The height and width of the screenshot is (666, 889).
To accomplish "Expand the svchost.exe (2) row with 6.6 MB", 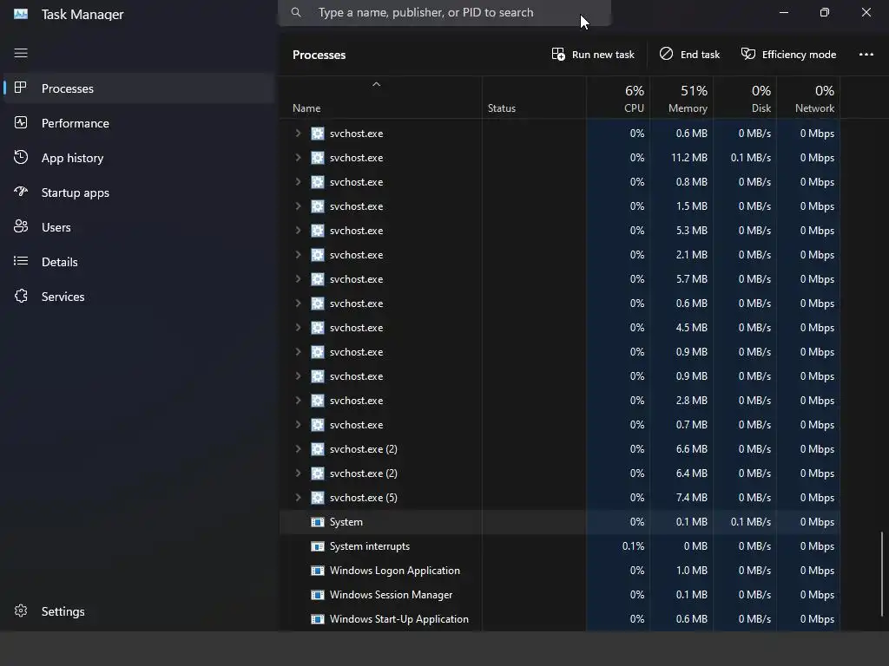I will 298,448.
